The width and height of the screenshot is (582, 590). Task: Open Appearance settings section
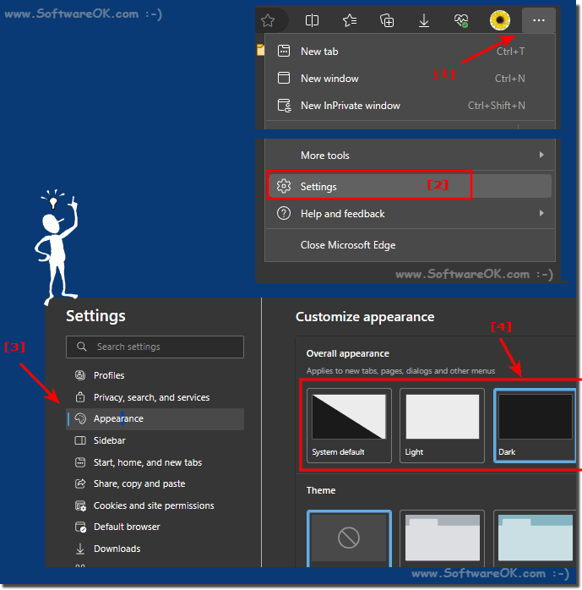[155, 418]
